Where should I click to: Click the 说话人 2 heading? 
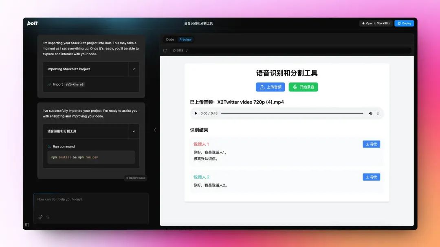202,177
